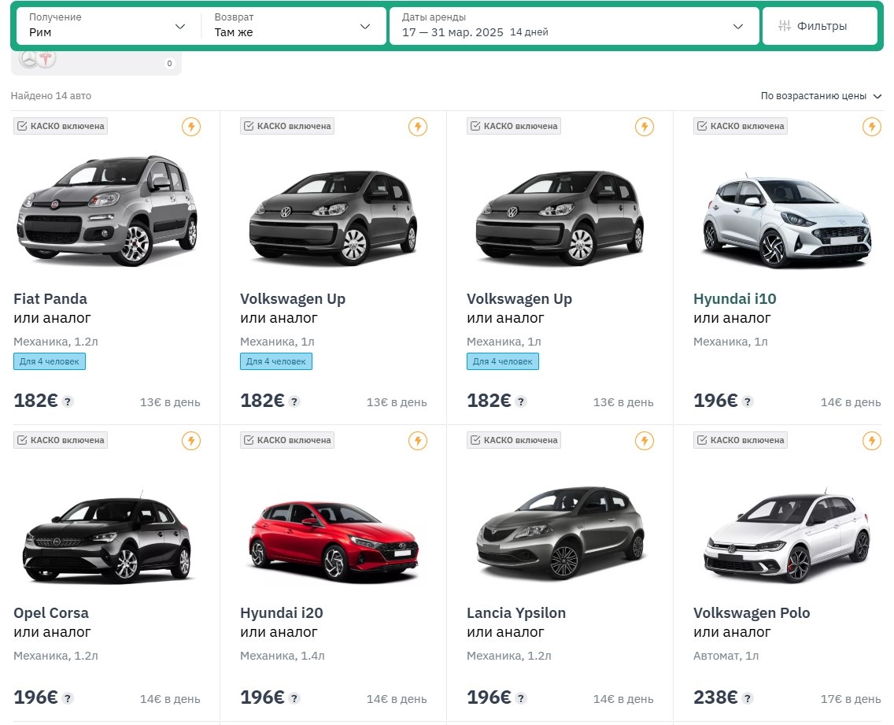Open price info question mark beside 238€

click(x=748, y=698)
